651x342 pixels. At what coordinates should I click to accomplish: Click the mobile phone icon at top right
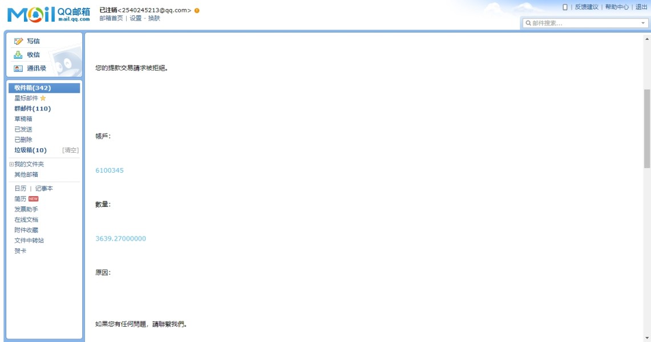[x=565, y=7]
